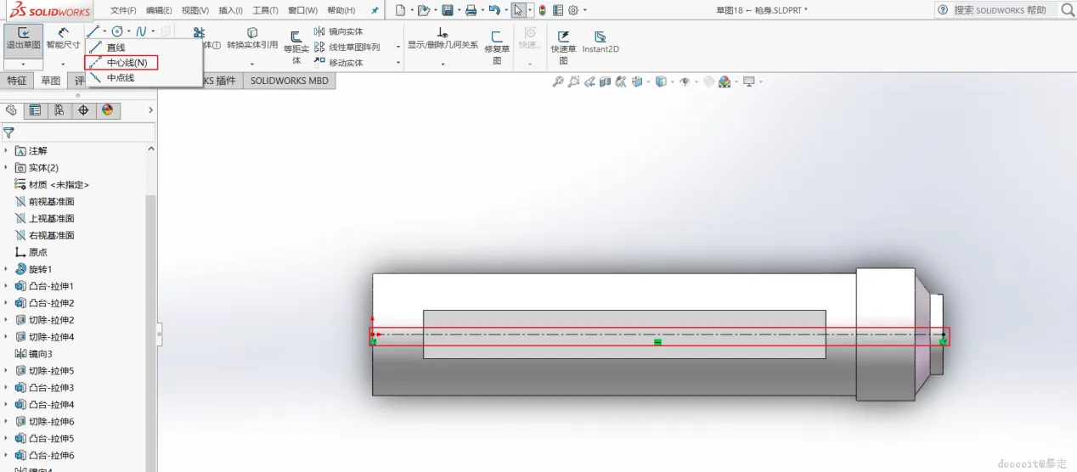Click the 搜索 SOLIDWORKS 帮助 search field
Viewport: 1077px width, 472px height.
1000,10
